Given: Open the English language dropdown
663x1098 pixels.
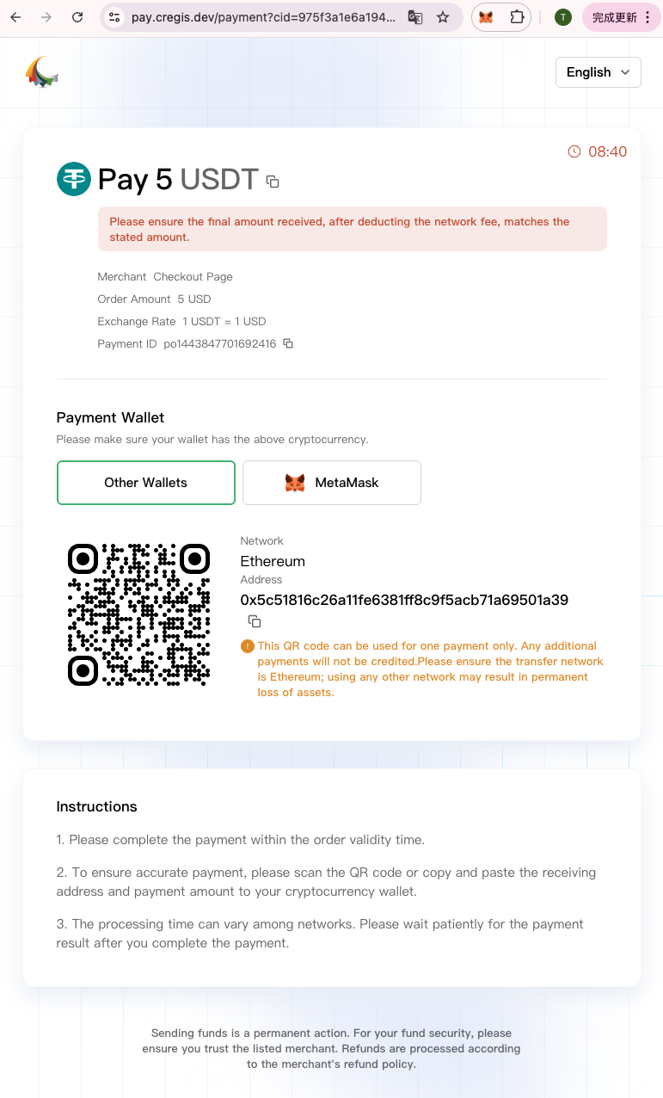Looking at the screenshot, I should pos(599,72).
